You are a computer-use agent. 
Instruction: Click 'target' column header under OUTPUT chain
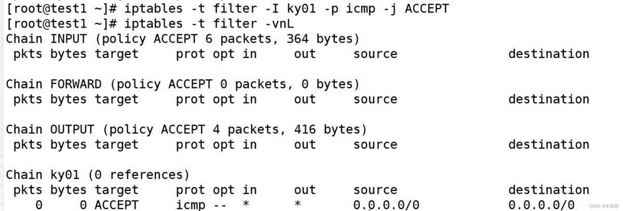pos(116,145)
